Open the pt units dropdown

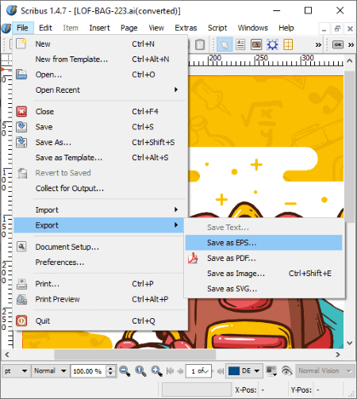tap(16, 370)
